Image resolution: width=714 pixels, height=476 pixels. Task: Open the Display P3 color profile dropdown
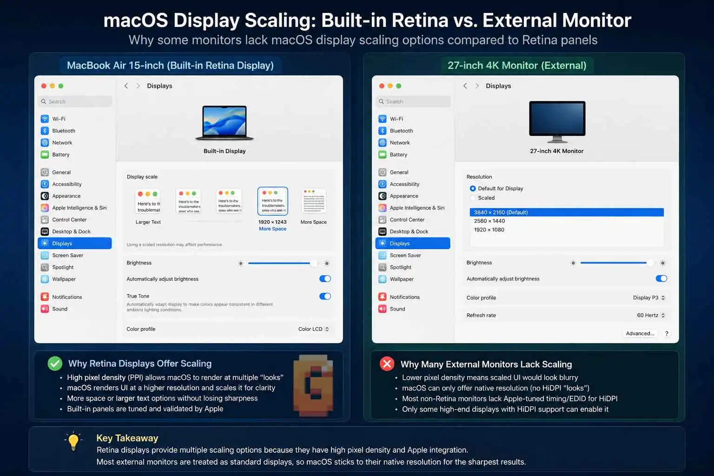click(x=649, y=298)
